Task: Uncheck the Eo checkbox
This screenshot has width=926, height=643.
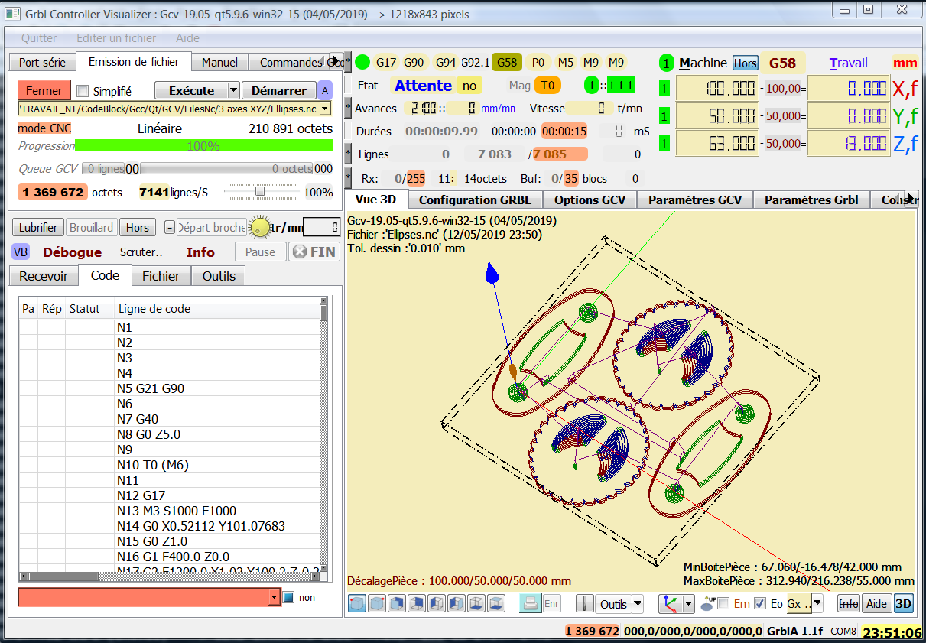Action: click(759, 604)
